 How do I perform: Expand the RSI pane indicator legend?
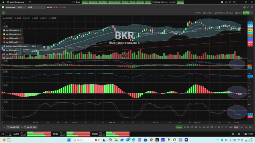click(x=4, y=72)
